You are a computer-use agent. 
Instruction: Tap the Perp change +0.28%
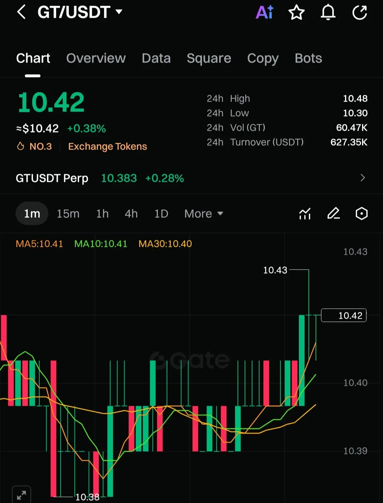pos(165,178)
